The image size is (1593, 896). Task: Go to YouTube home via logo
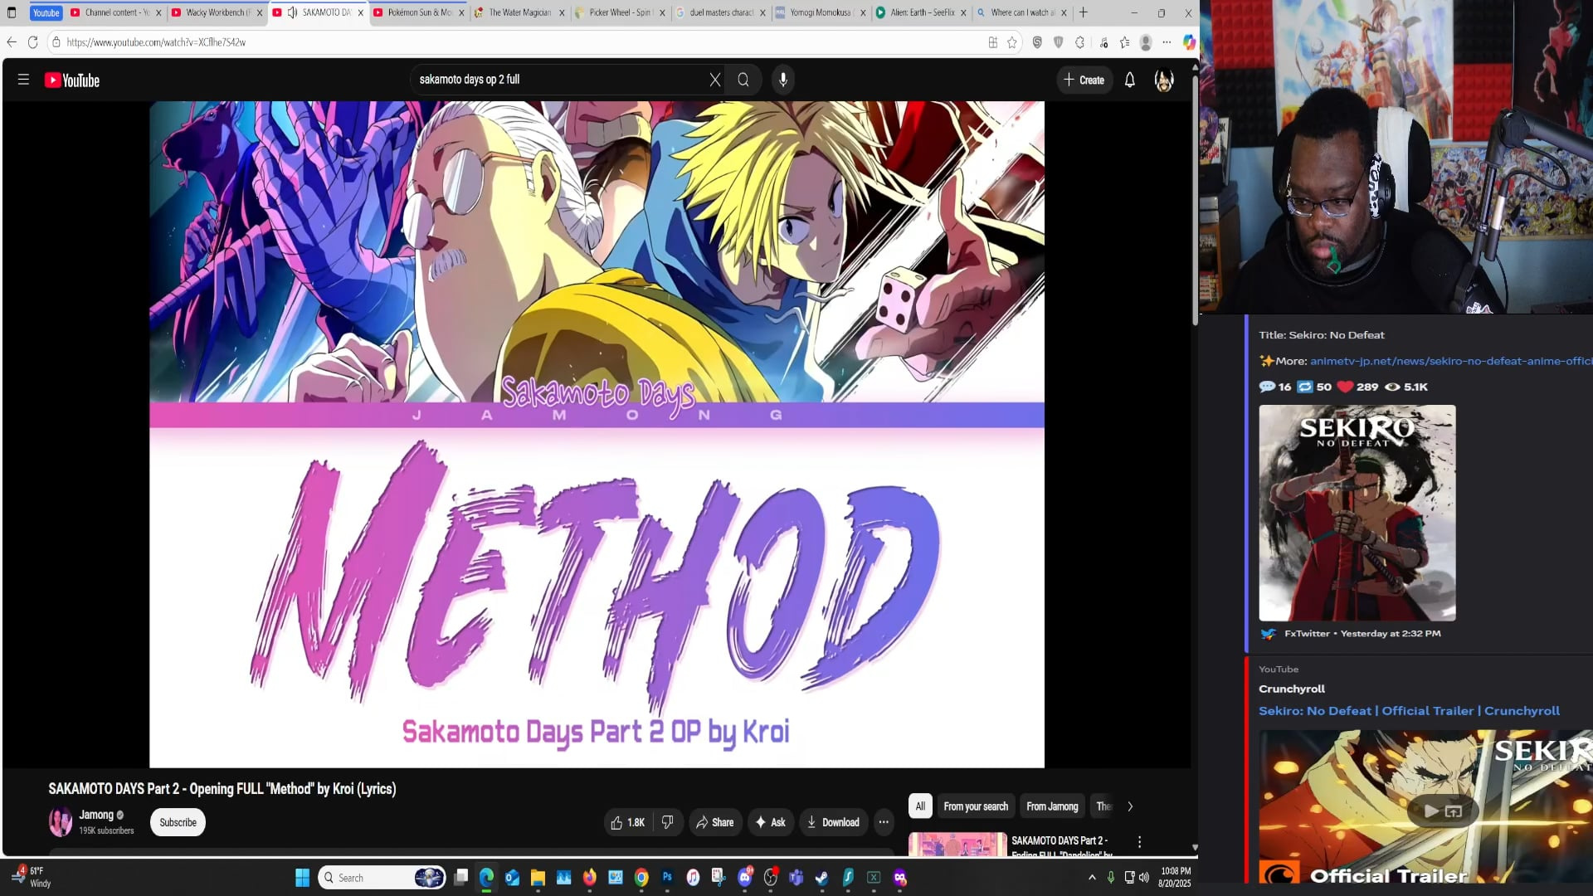point(72,80)
